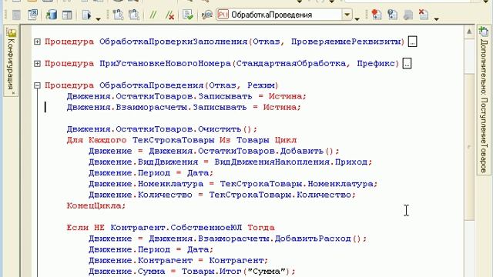Click Движение.Номенклатура assignment line
This screenshot has width=493, height=277.
(233, 184)
